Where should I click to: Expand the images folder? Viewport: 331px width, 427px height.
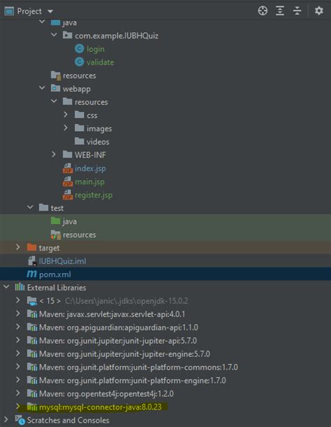click(x=66, y=127)
